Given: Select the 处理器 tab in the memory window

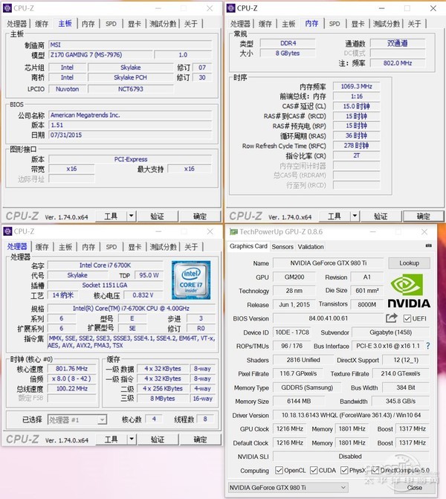Looking at the screenshot, I should pyautogui.click(x=240, y=24).
